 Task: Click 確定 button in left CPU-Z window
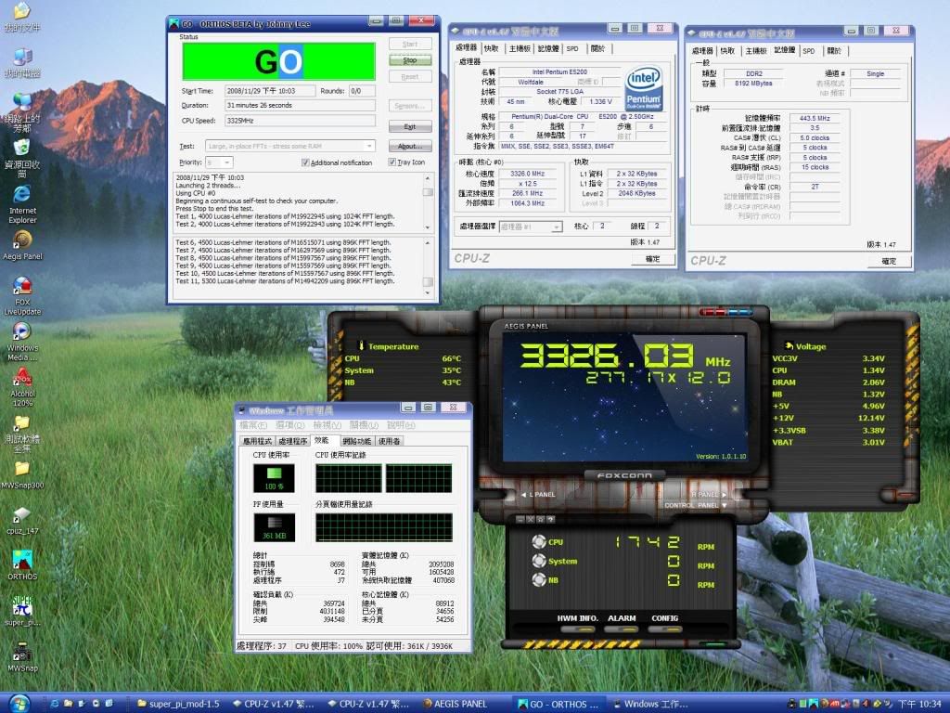coord(652,259)
